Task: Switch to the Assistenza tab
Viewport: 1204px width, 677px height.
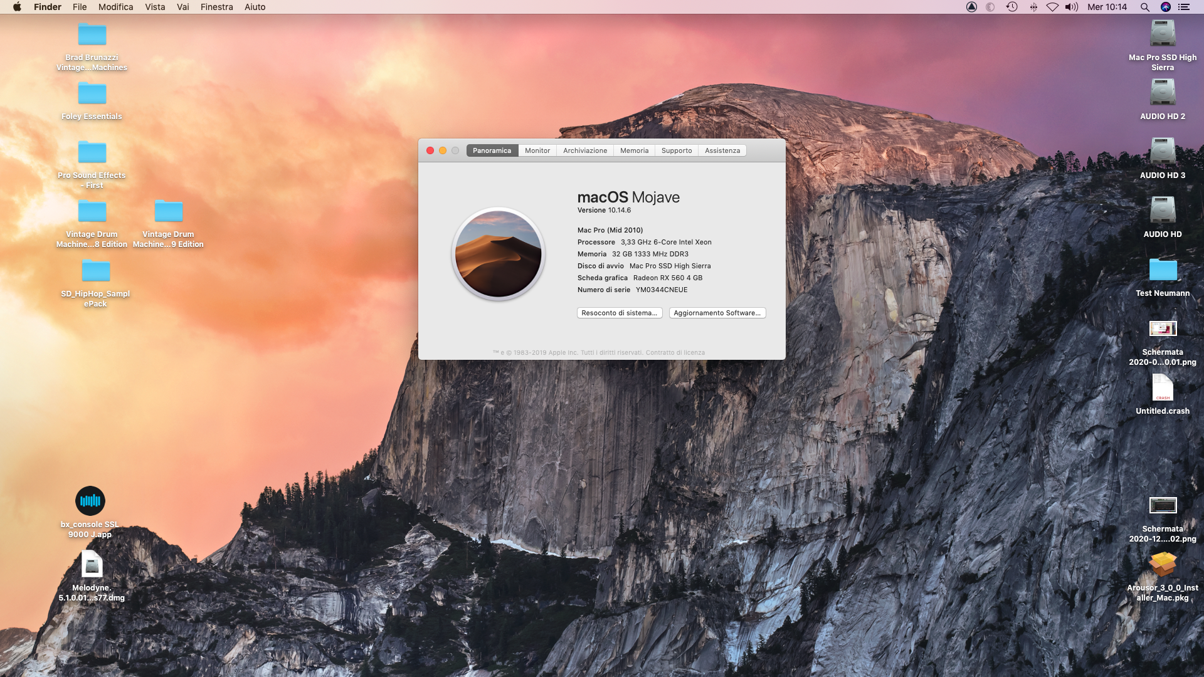Action: tap(722, 150)
